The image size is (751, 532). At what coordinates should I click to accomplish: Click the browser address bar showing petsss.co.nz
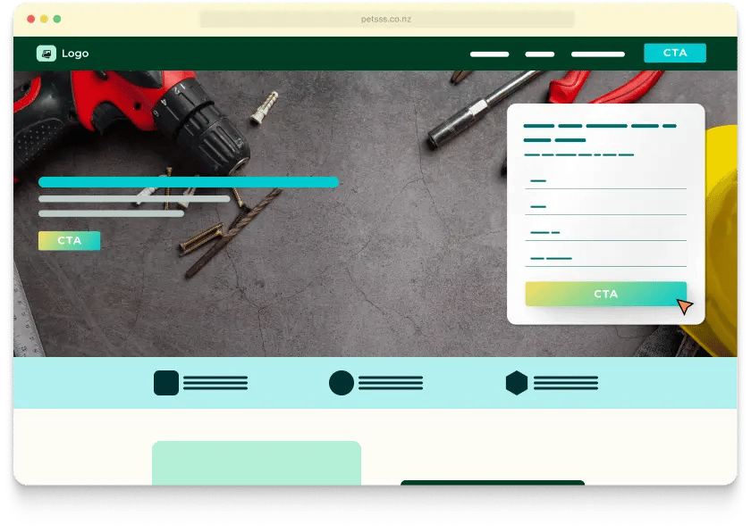[x=386, y=19]
